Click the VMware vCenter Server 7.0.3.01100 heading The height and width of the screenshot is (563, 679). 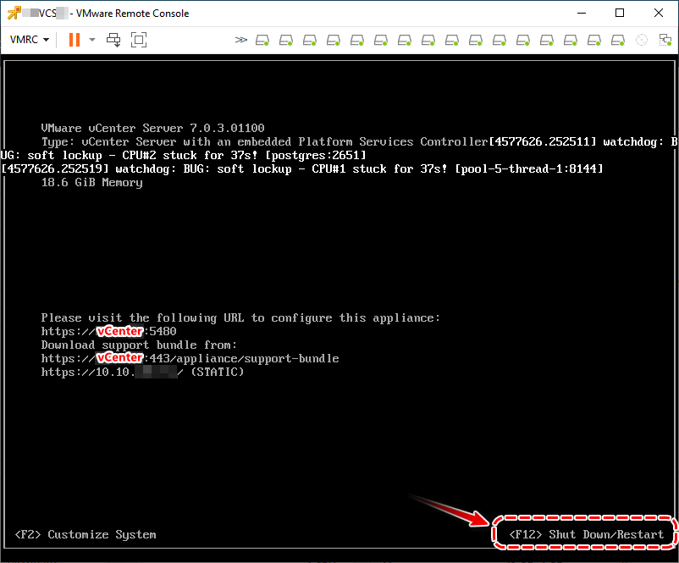pos(152,128)
